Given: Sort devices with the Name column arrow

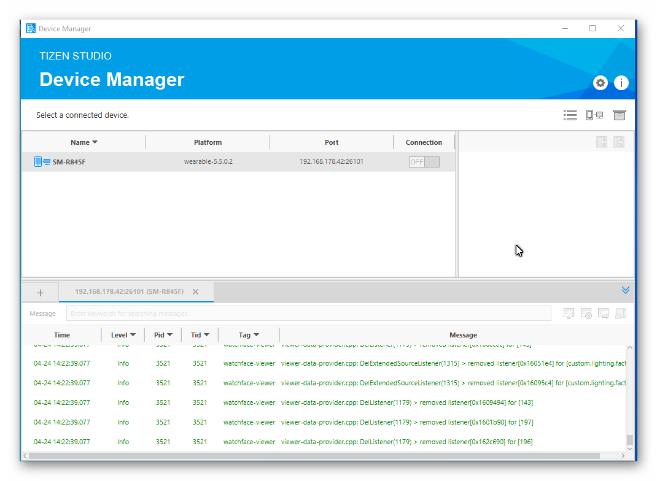Looking at the screenshot, I should [95, 142].
